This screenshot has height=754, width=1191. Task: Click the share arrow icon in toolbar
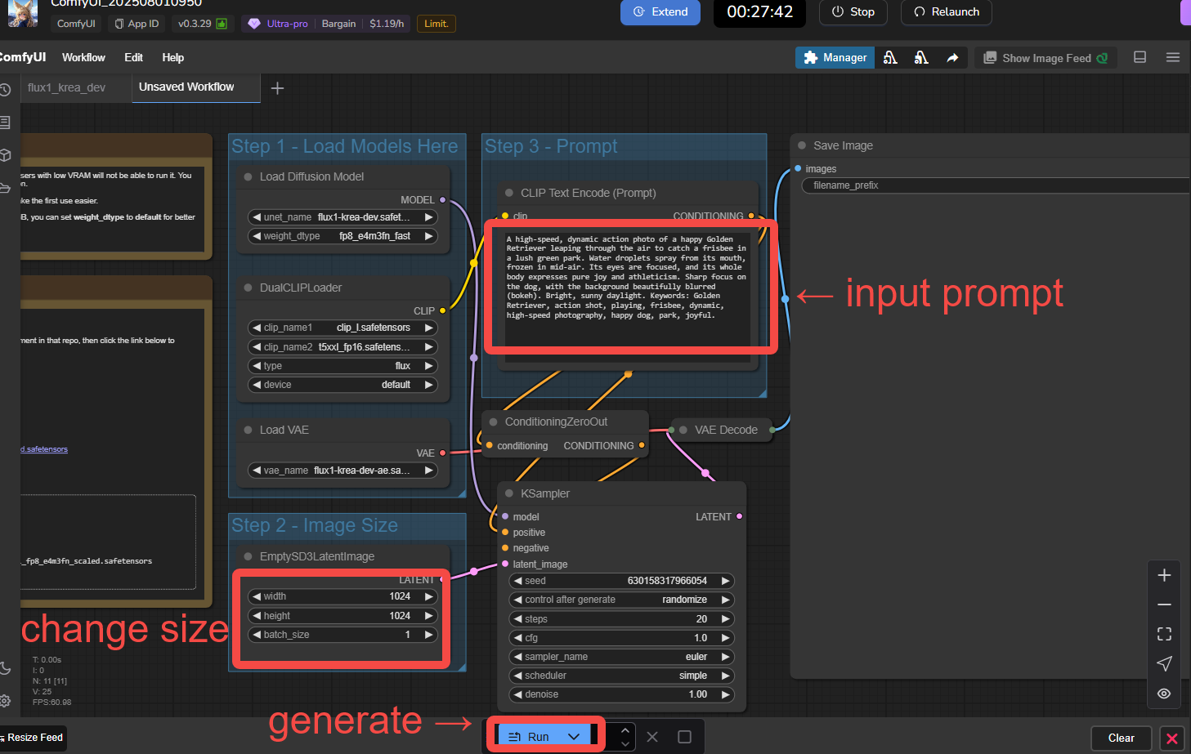tap(952, 57)
